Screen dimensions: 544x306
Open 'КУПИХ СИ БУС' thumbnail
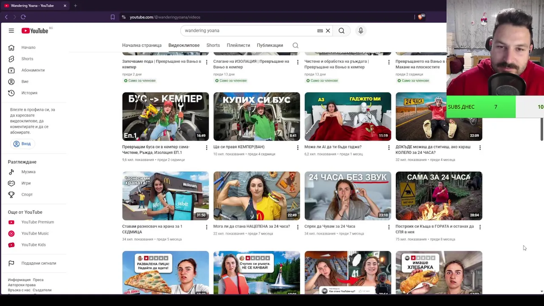click(256, 116)
